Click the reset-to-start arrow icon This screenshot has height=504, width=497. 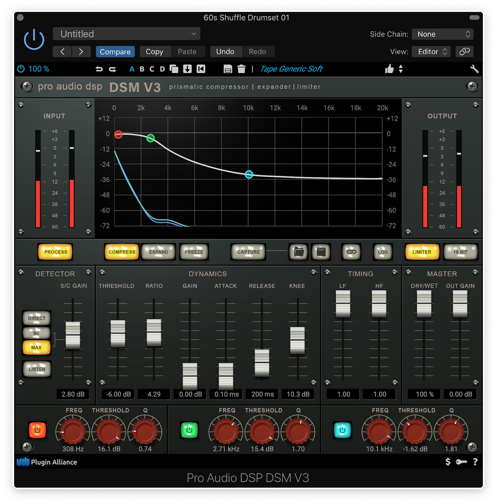(x=201, y=69)
